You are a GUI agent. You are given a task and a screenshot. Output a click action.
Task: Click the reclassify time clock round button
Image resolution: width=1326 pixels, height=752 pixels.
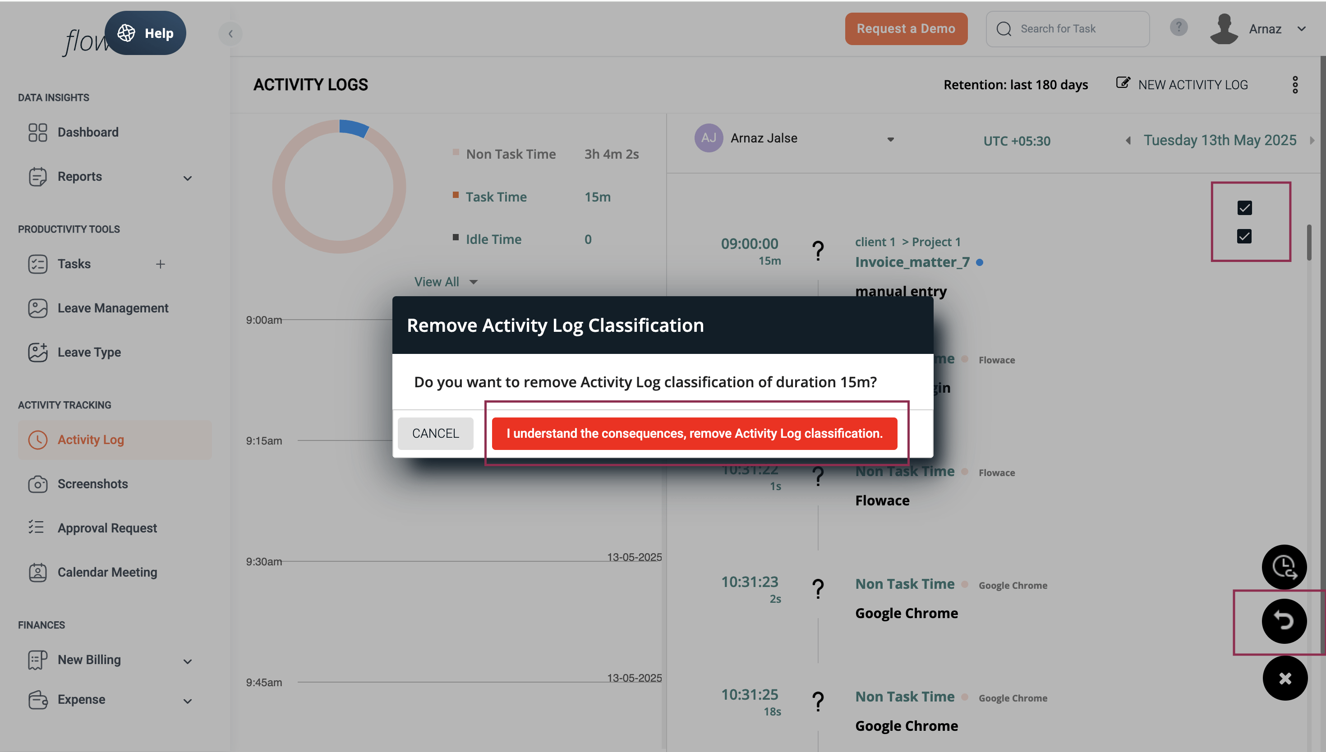(1284, 567)
